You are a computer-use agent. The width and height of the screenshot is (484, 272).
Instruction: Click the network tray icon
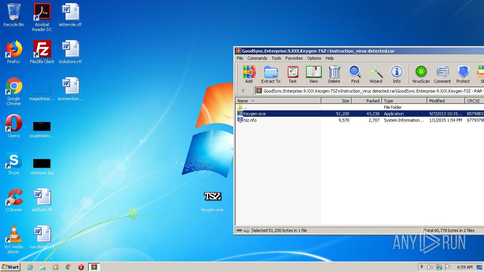[439, 267]
